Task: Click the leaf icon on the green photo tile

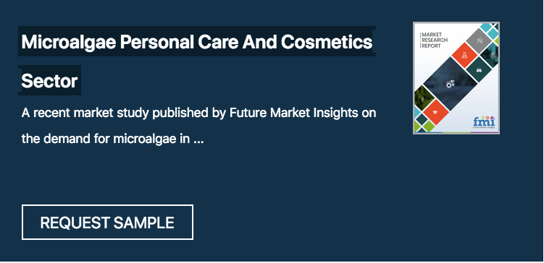Action: click(x=422, y=99)
